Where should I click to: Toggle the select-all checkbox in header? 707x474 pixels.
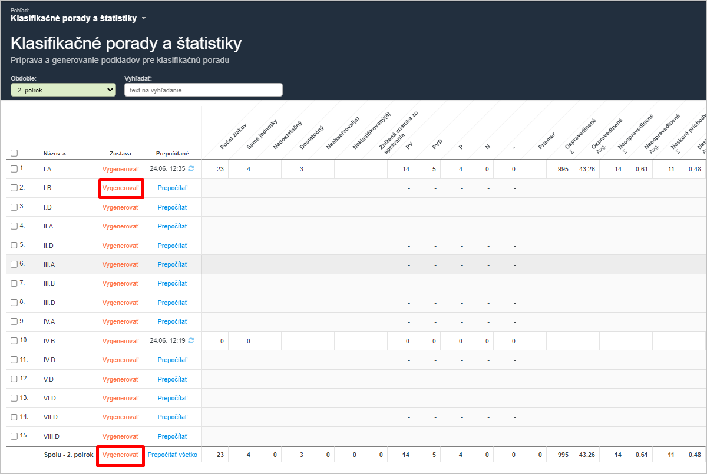click(x=14, y=153)
